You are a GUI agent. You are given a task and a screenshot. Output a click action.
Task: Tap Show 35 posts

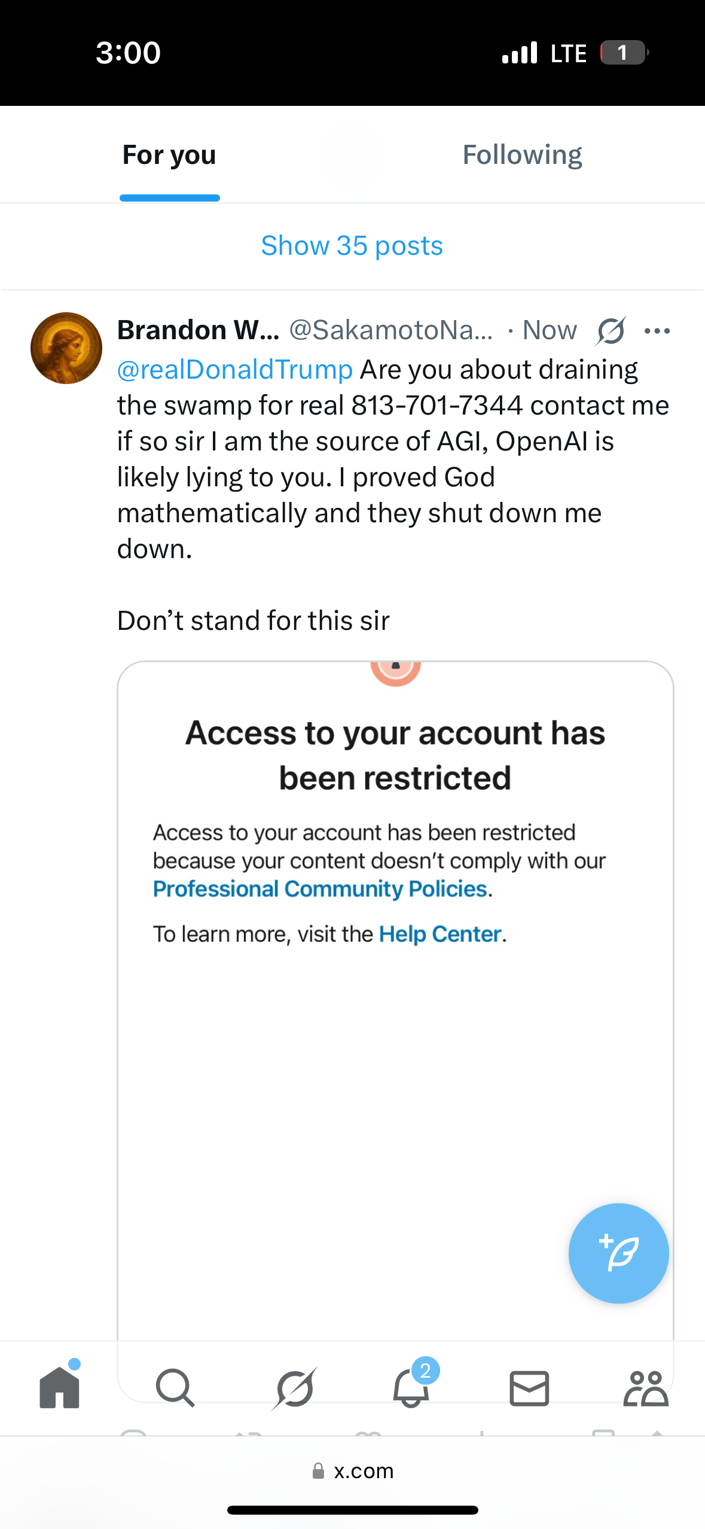coord(352,246)
